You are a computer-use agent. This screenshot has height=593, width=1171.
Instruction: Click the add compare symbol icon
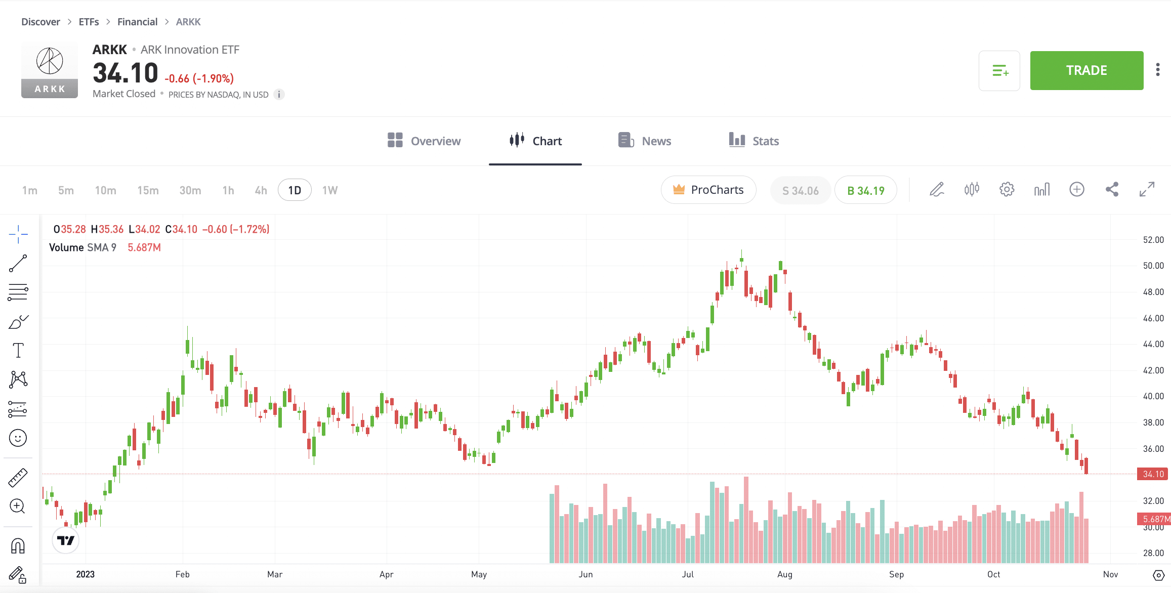[x=1077, y=190]
